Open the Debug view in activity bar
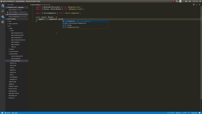Screen dimensions: 202x114 click(x=3, y=22)
